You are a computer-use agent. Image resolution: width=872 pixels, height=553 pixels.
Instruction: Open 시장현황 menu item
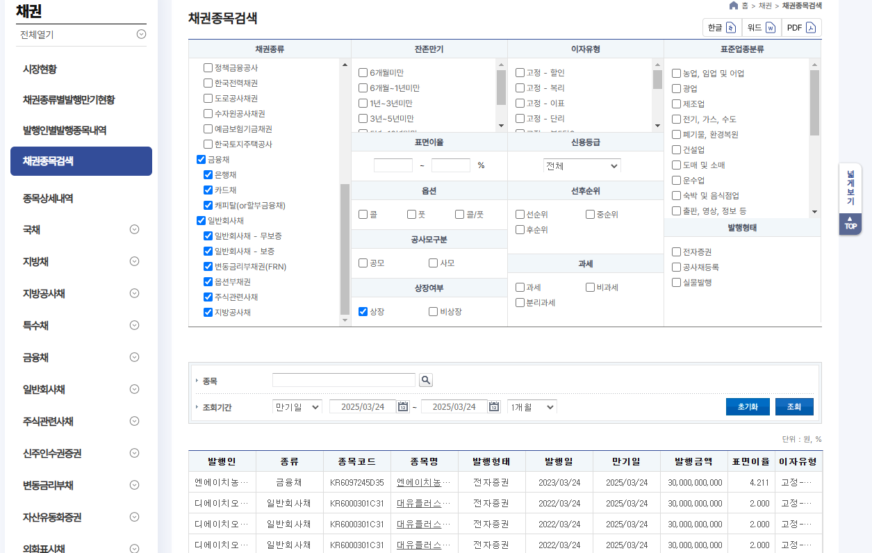click(40, 69)
